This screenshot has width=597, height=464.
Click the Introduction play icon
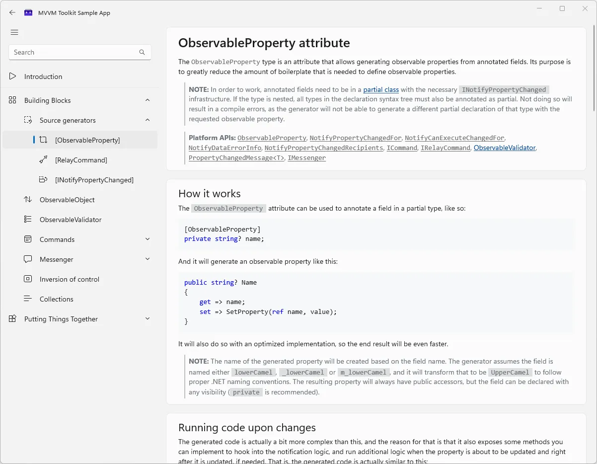pyautogui.click(x=12, y=77)
